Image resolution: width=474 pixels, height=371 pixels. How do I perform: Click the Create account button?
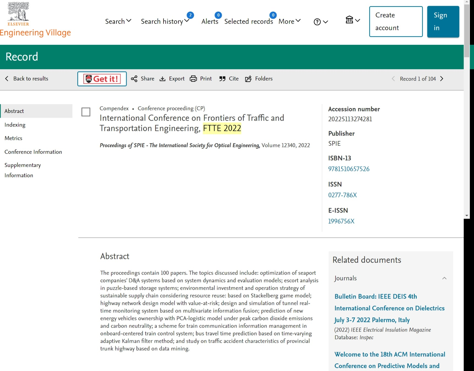coord(396,21)
